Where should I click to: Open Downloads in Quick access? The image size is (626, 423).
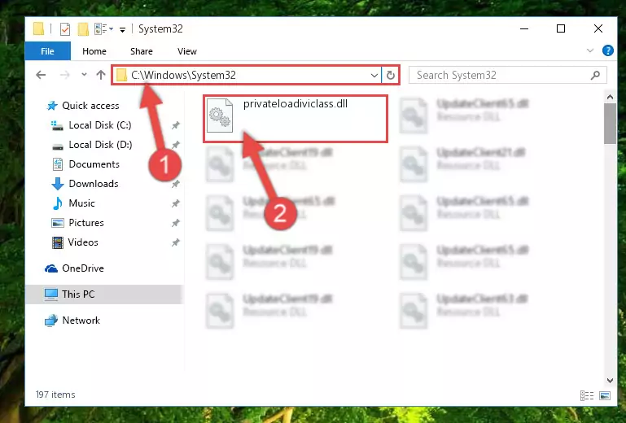point(94,184)
